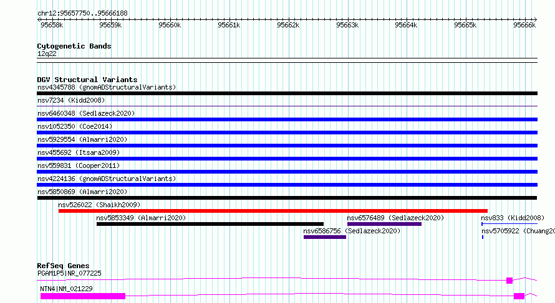Viewport: 555px width, 303px height.
Task: Click the large magenta NTN4 exon block
Action: [83, 296]
